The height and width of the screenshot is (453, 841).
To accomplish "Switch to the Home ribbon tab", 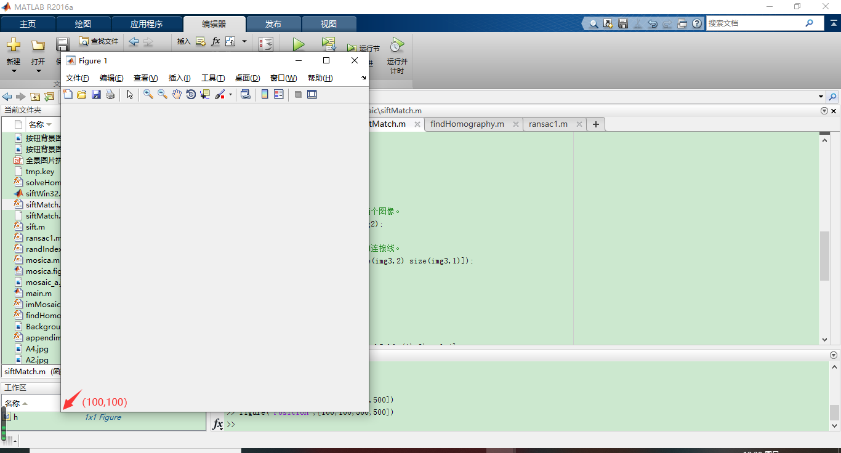I will pos(28,24).
